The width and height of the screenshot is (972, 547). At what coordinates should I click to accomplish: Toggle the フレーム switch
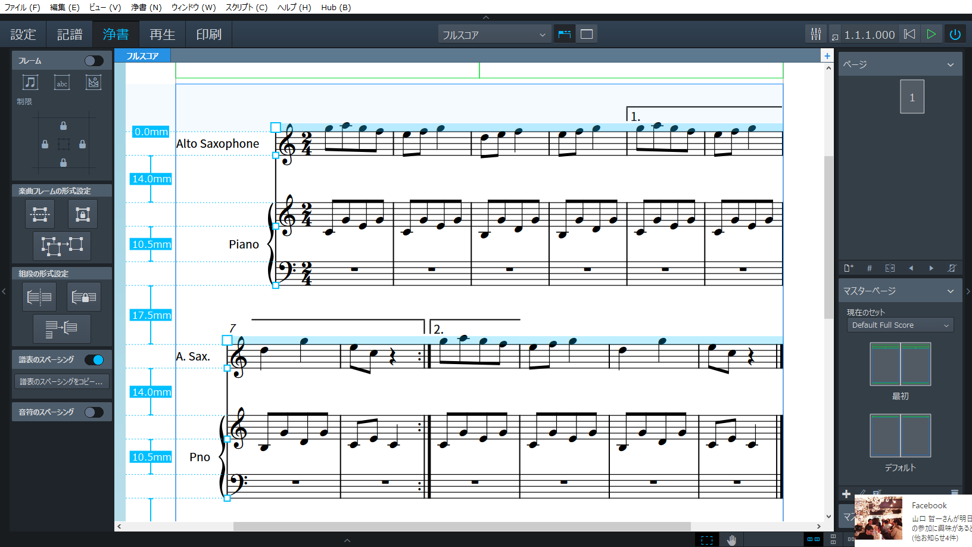point(94,61)
